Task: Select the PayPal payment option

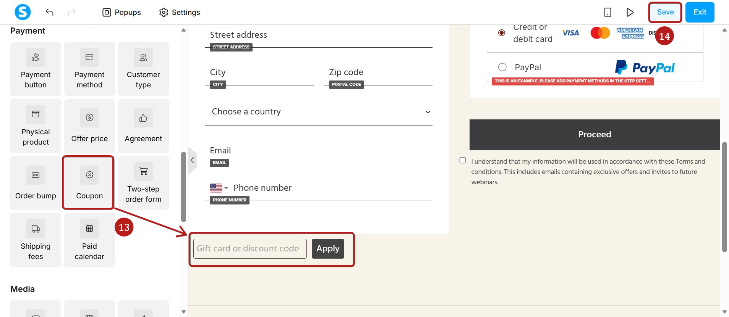Action: (502, 67)
